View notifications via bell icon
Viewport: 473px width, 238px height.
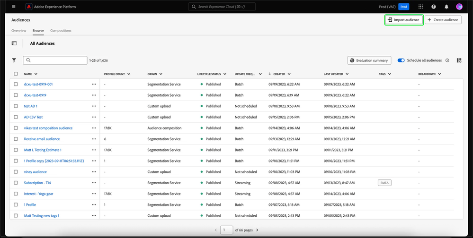pos(446,7)
